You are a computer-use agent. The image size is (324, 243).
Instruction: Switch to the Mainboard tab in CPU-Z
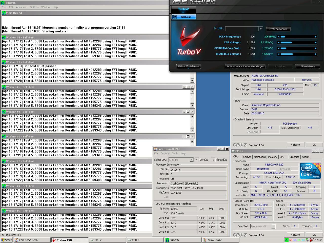click(260, 157)
